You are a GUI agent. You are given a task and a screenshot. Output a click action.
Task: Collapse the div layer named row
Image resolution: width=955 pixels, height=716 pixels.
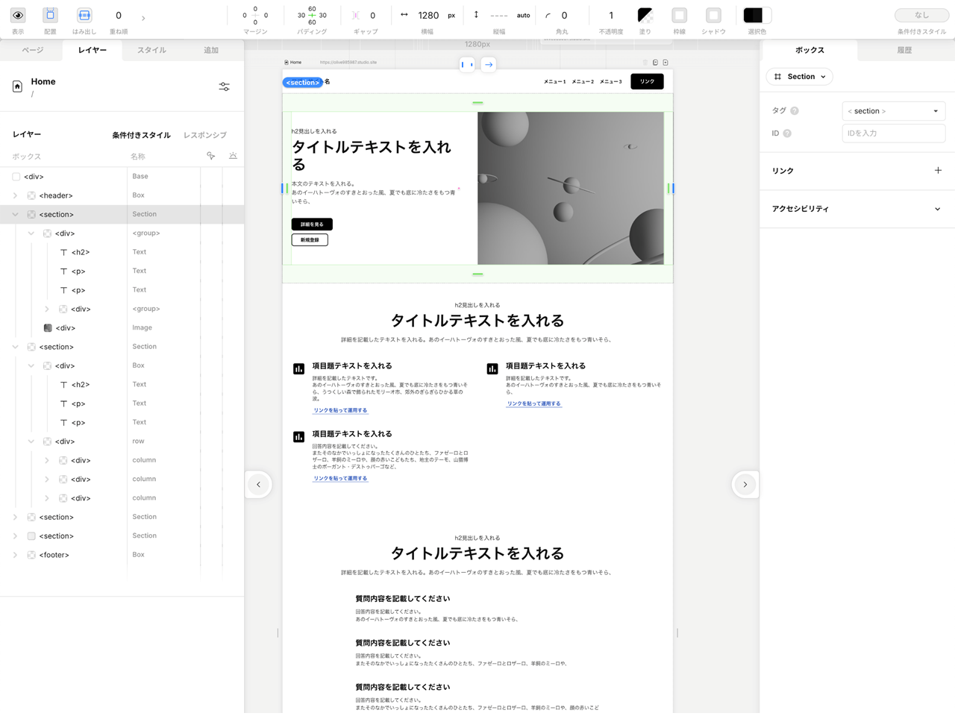click(31, 442)
